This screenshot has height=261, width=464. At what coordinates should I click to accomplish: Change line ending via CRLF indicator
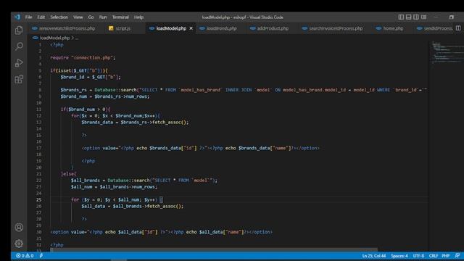pos(434,256)
